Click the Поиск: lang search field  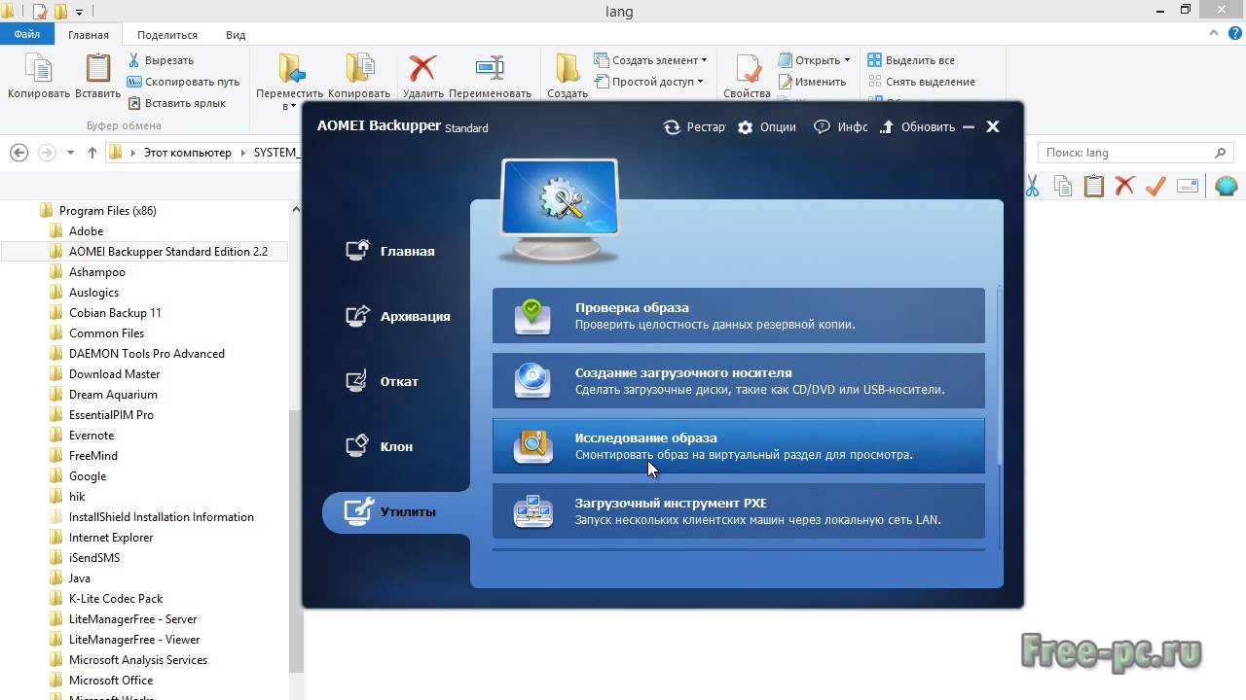pos(1135,153)
